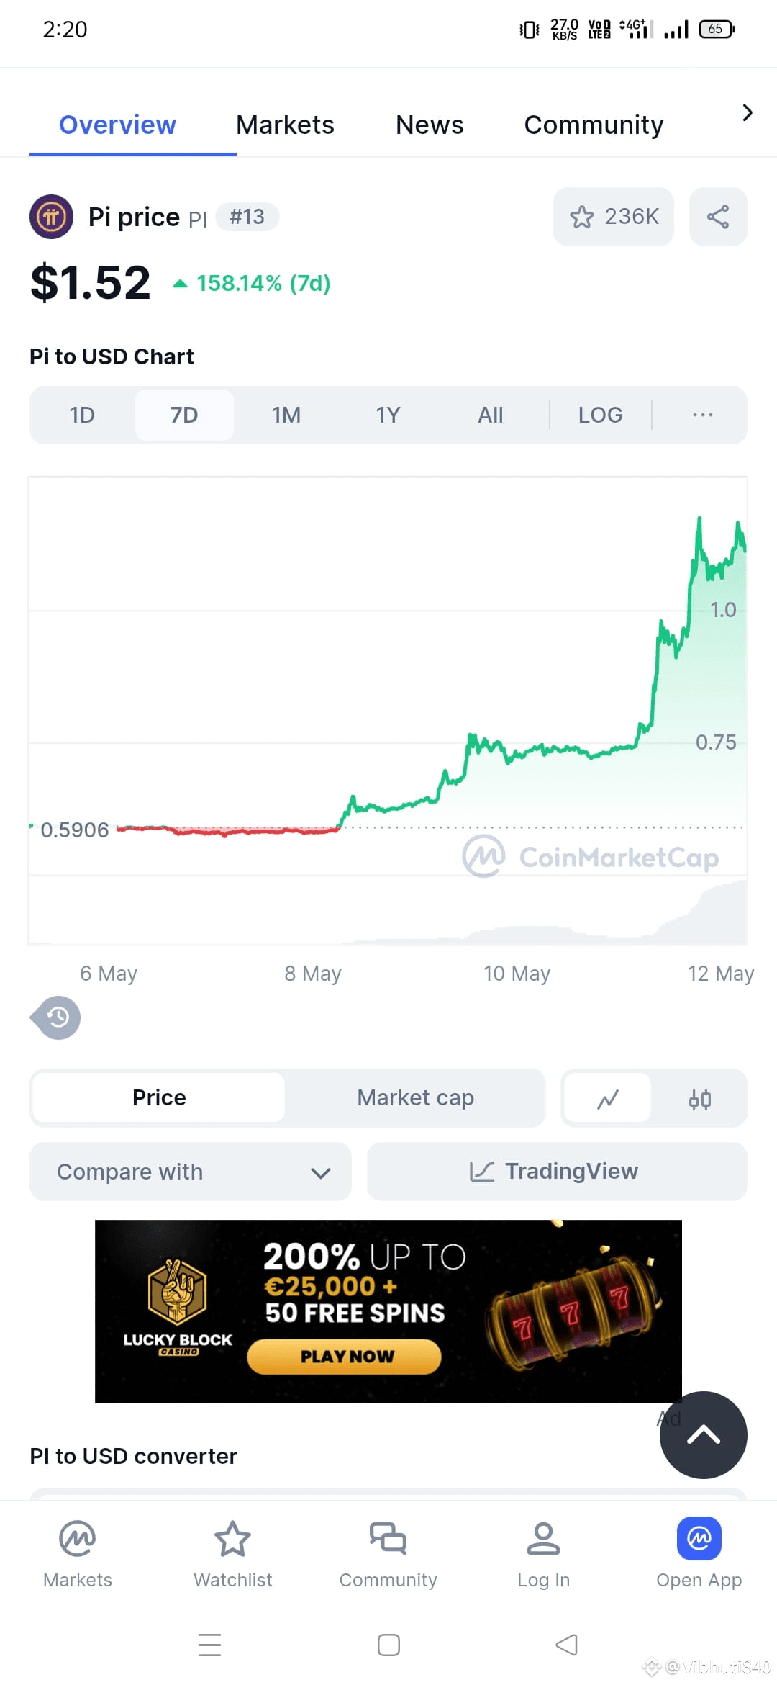Switch to line chart view icon
Screen dimensions: 777x1685
[x=608, y=1099]
